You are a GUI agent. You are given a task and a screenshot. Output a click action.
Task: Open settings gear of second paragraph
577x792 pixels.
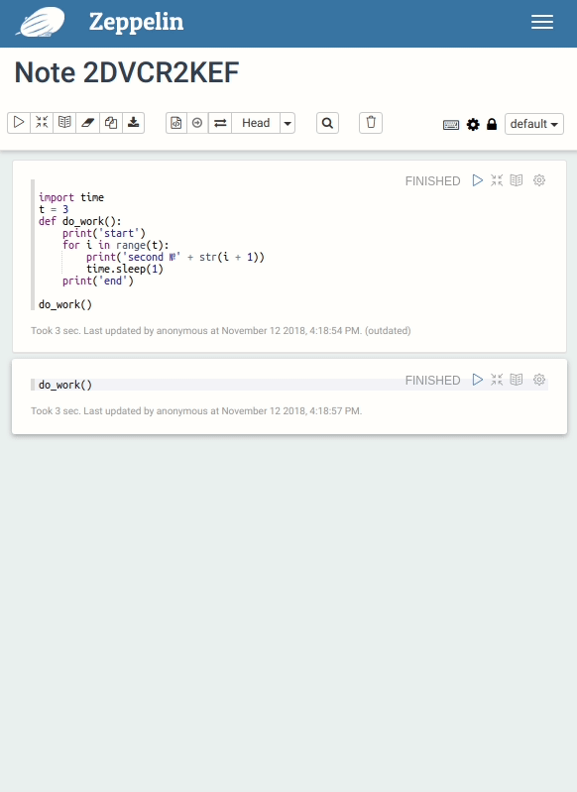[x=539, y=380]
